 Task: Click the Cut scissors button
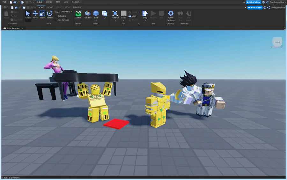click(14, 16)
